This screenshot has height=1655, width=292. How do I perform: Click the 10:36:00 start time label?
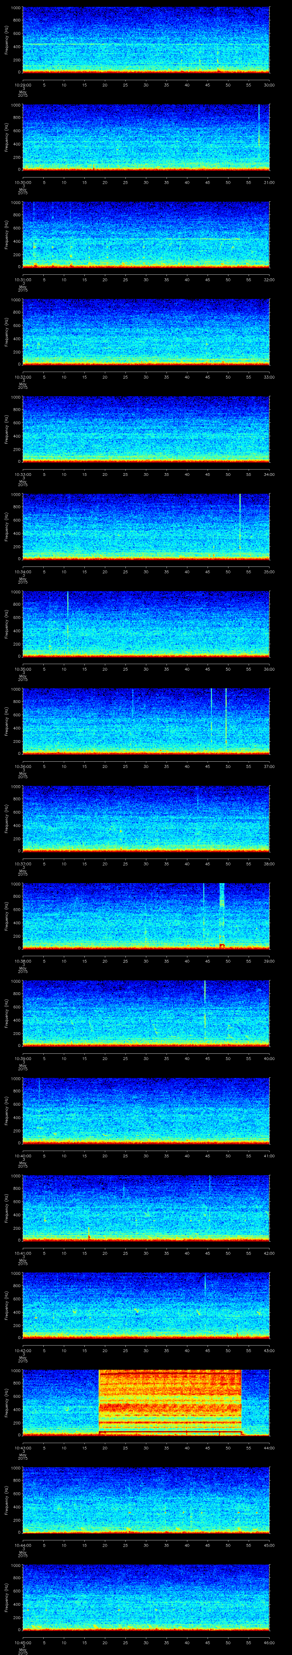23,766
